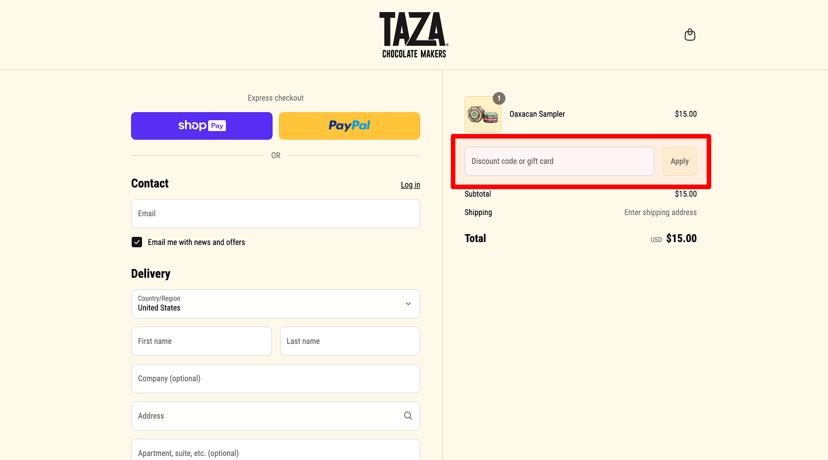The height and width of the screenshot is (460, 828).
Task: Open the Country/Region selector
Action: click(275, 304)
